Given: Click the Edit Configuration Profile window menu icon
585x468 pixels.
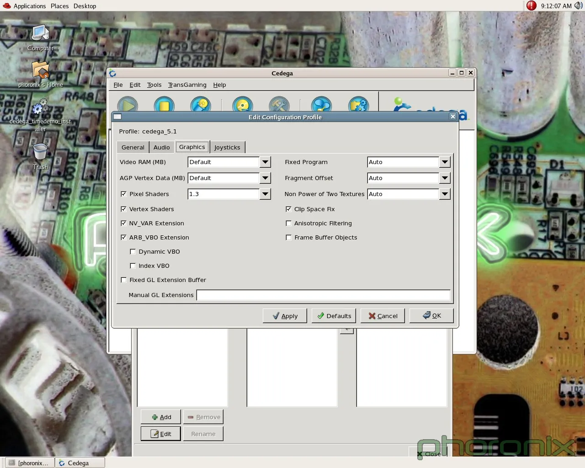Looking at the screenshot, I should coord(117,117).
